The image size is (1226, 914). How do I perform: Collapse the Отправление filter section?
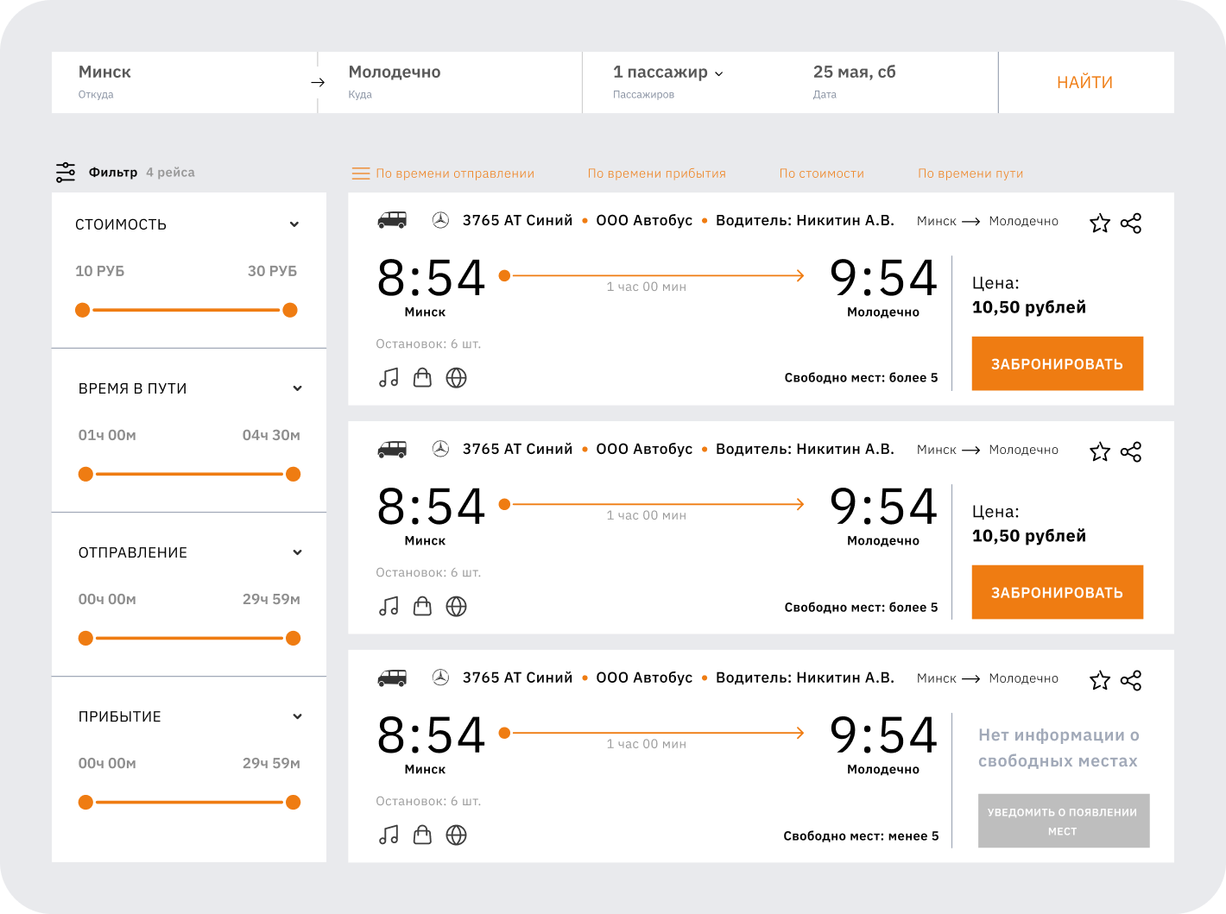tap(297, 552)
